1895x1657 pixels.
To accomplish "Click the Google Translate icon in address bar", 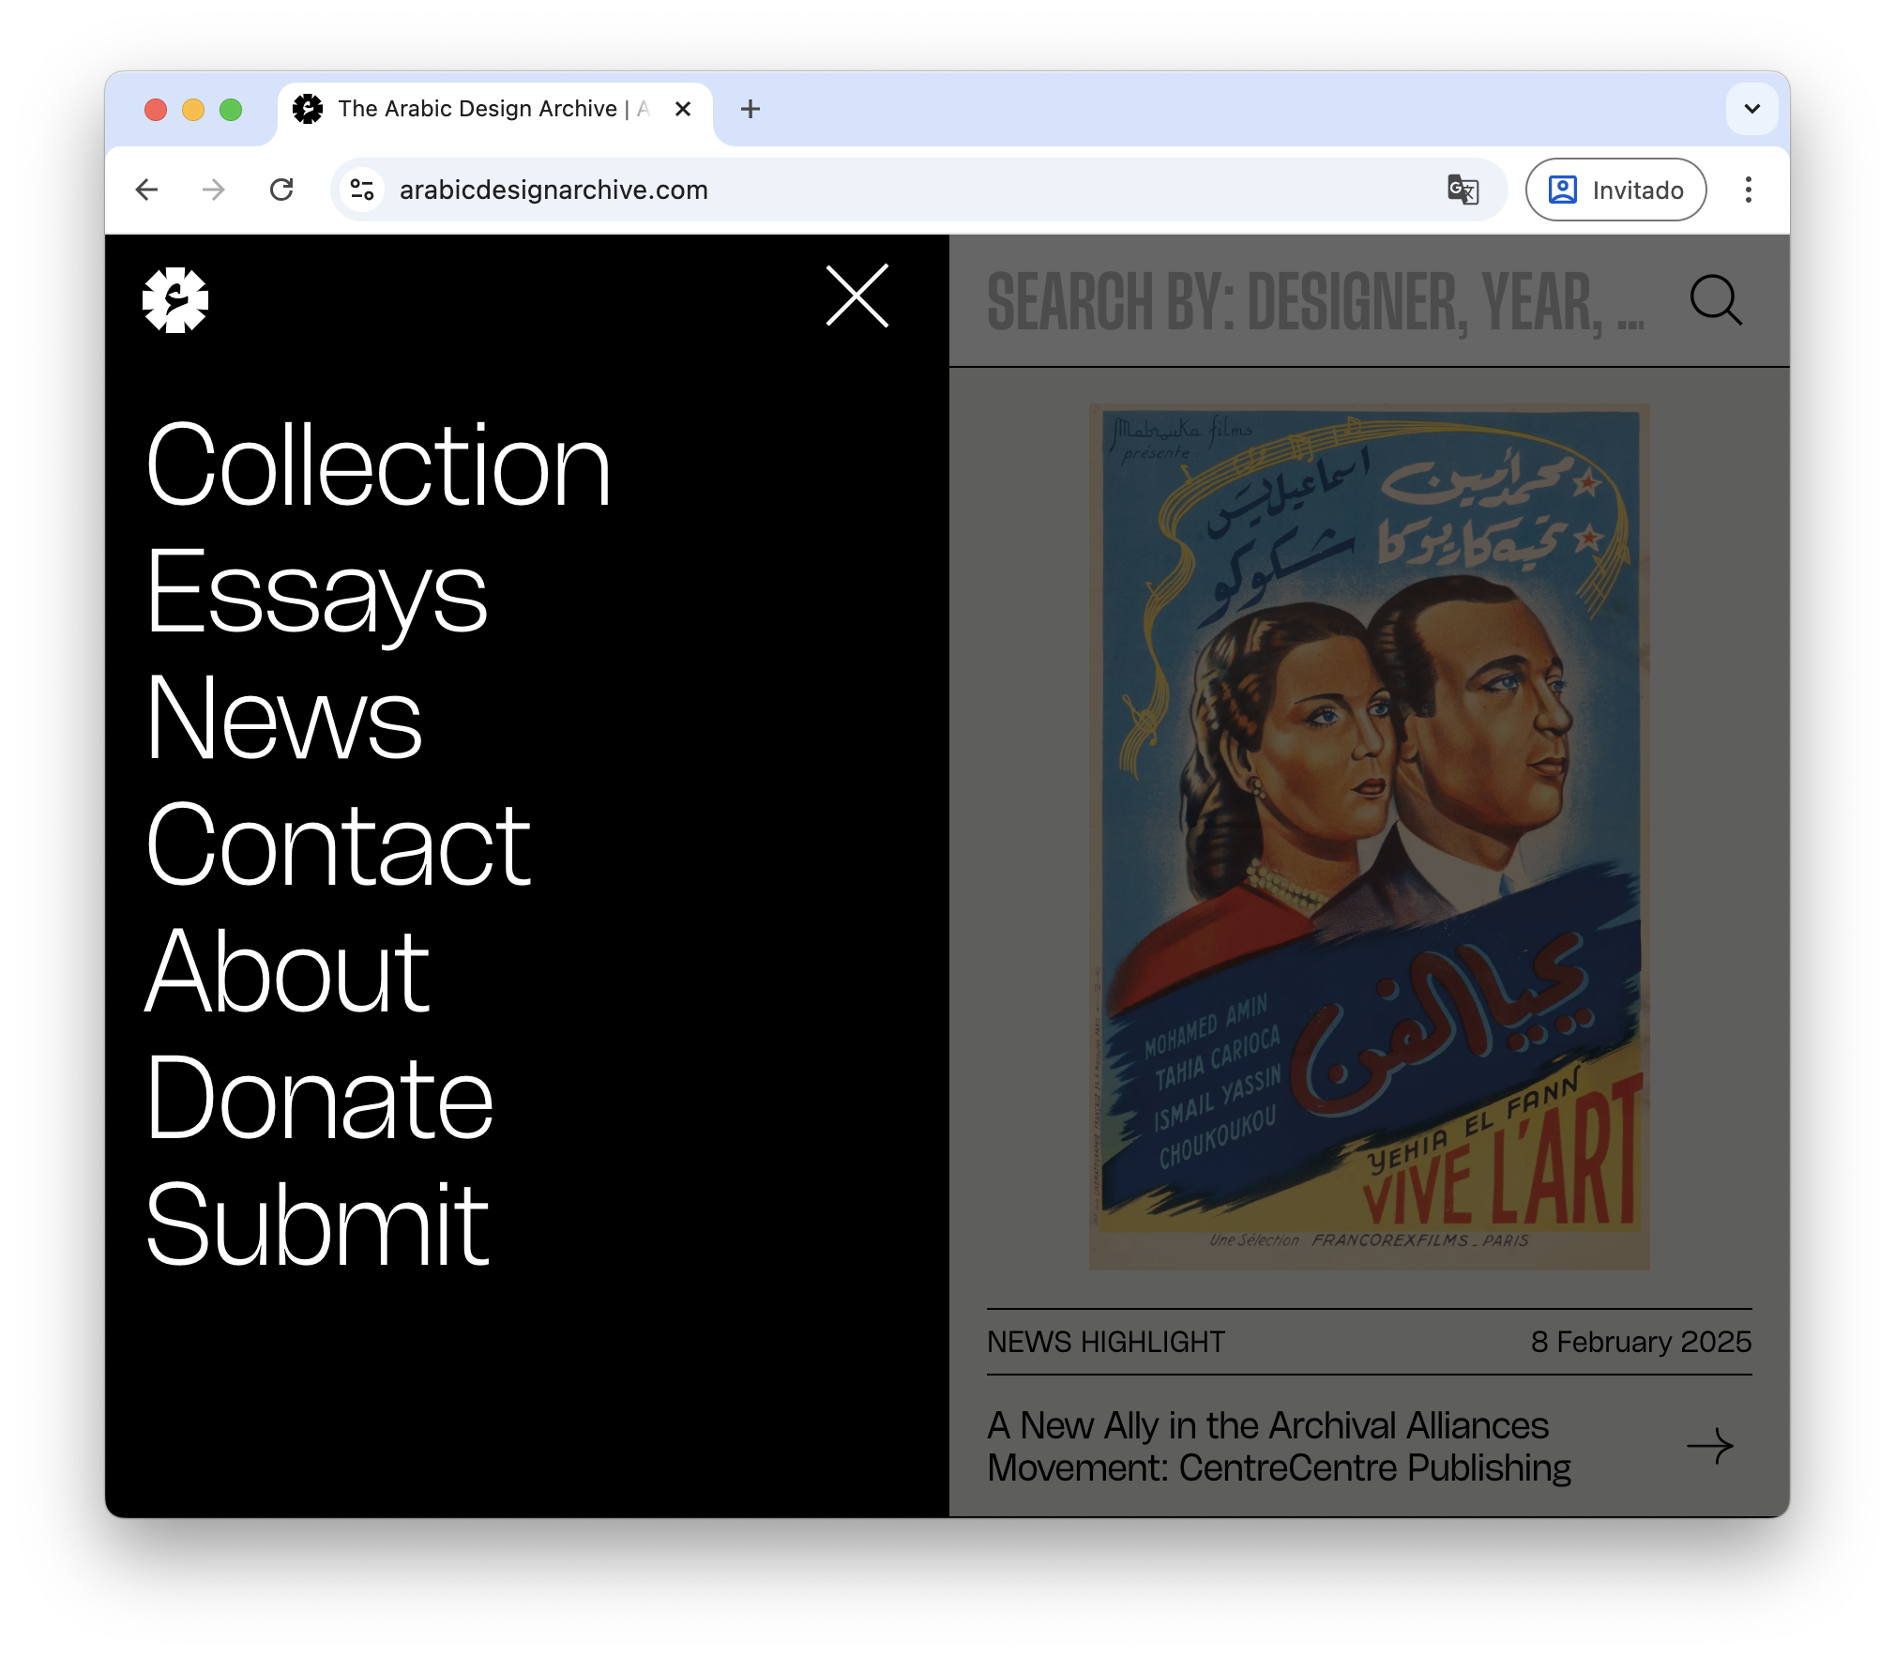I will 1462,190.
